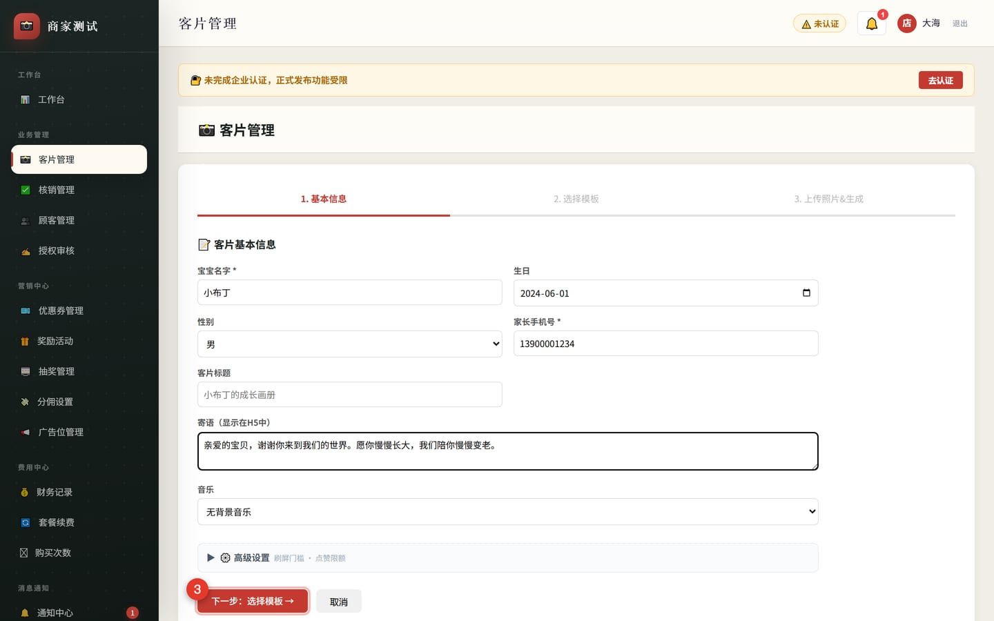The image size is (994, 621).
Task: Open the birthday calendar picker icon
Action: tap(806, 293)
